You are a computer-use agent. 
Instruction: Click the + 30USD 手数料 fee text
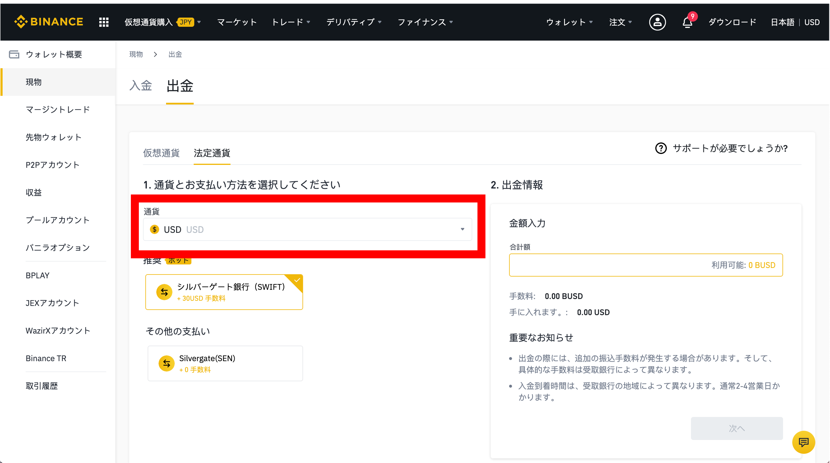coord(201,298)
